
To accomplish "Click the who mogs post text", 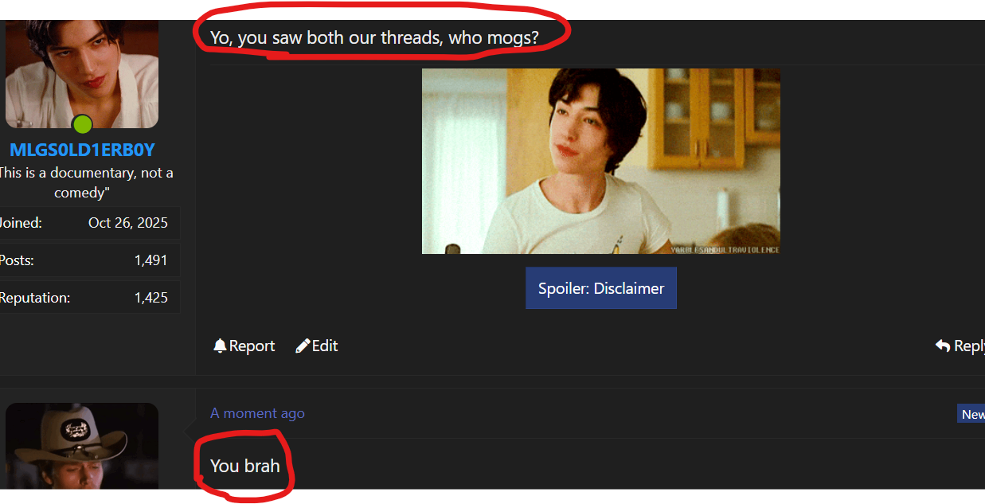I will click(374, 37).
